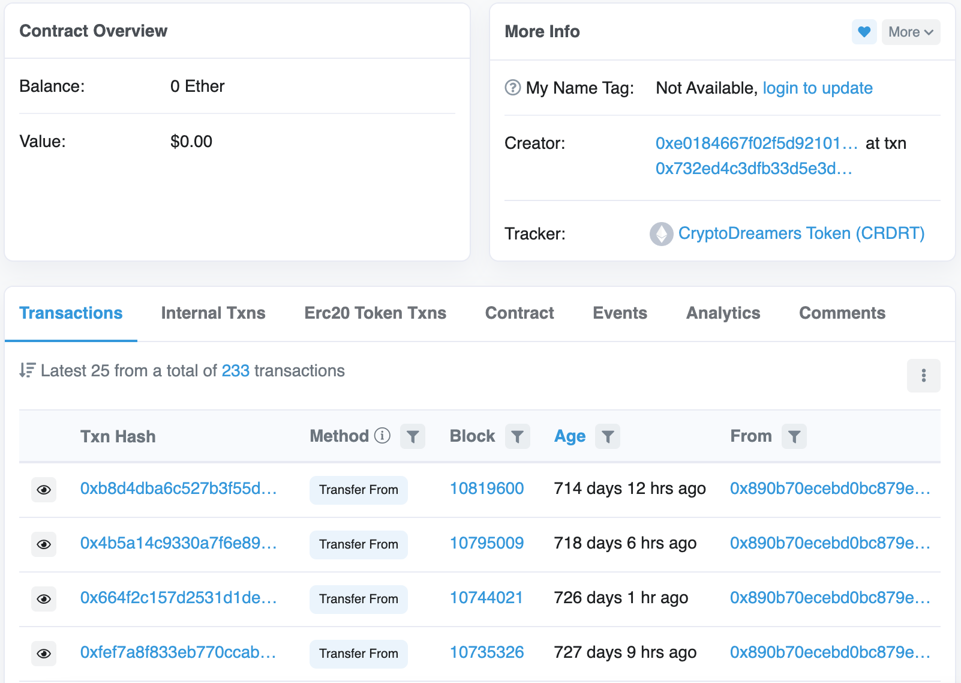The height and width of the screenshot is (683, 961).
Task: Open From address in block 10735326 row
Action: (830, 652)
